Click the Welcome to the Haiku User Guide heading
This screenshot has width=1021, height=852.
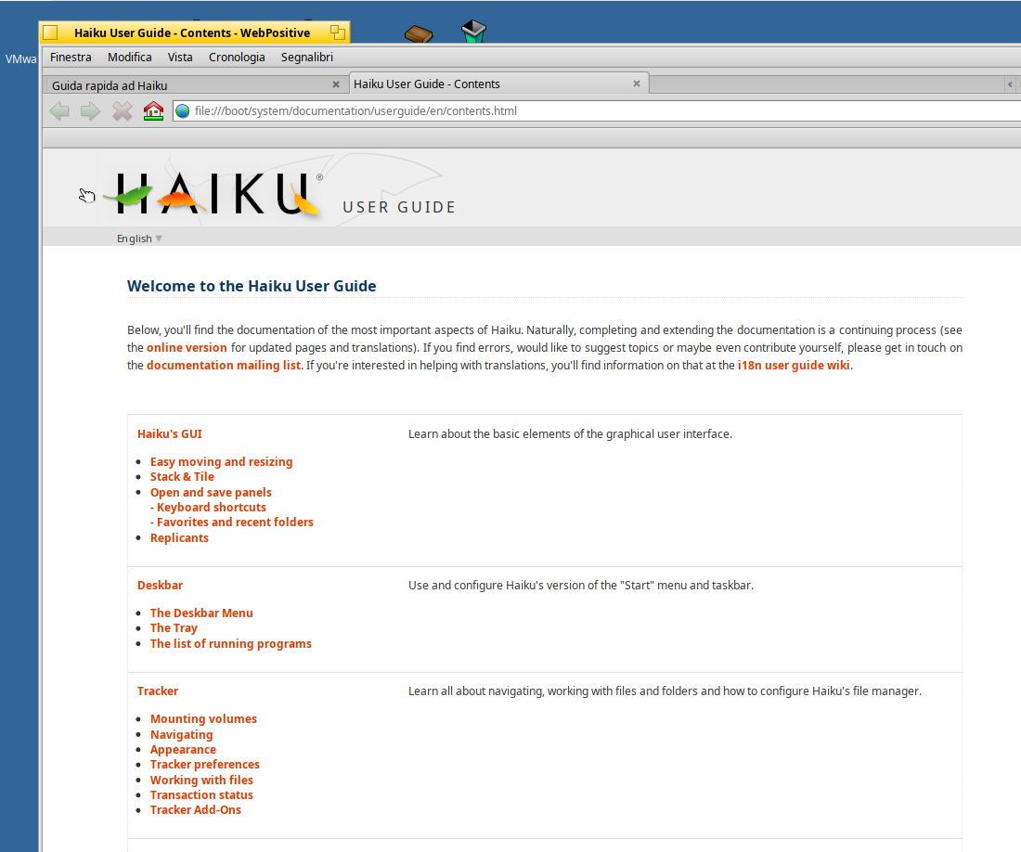252,286
